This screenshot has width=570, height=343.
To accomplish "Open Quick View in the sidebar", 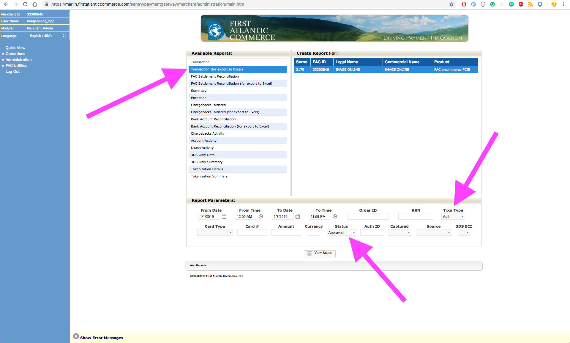I will pyautogui.click(x=15, y=48).
